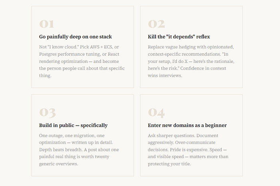Image resolution: width=280 pixels, height=186 pixels.
Task: Click the words wins interviews
Action: click(x=165, y=76)
